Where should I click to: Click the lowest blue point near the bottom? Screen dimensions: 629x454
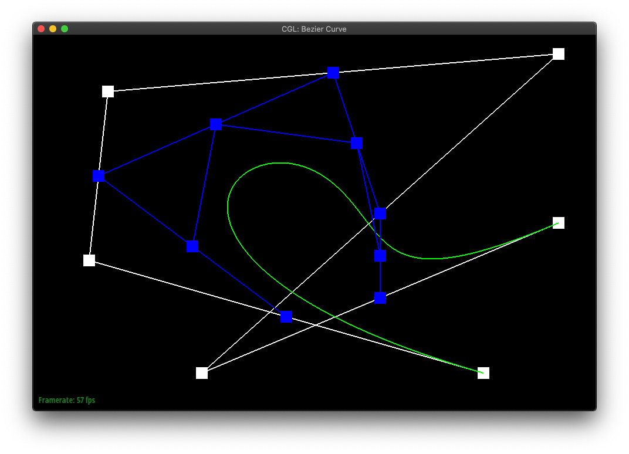[286, 317]
